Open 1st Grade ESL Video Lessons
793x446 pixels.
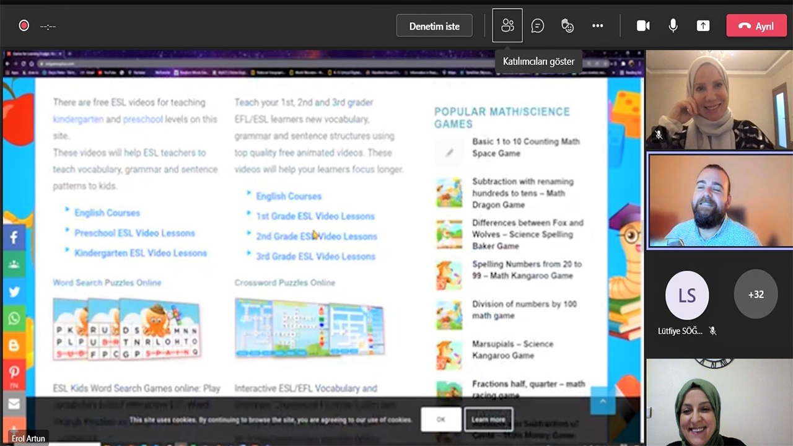tap(315, 216)
